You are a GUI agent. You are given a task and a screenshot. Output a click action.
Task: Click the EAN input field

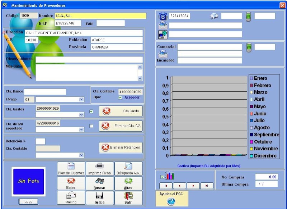click(110, 23)
